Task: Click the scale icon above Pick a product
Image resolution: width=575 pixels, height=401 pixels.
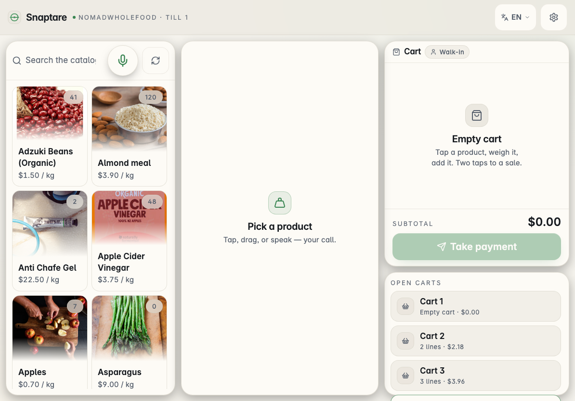Action: tap(280, 203)
